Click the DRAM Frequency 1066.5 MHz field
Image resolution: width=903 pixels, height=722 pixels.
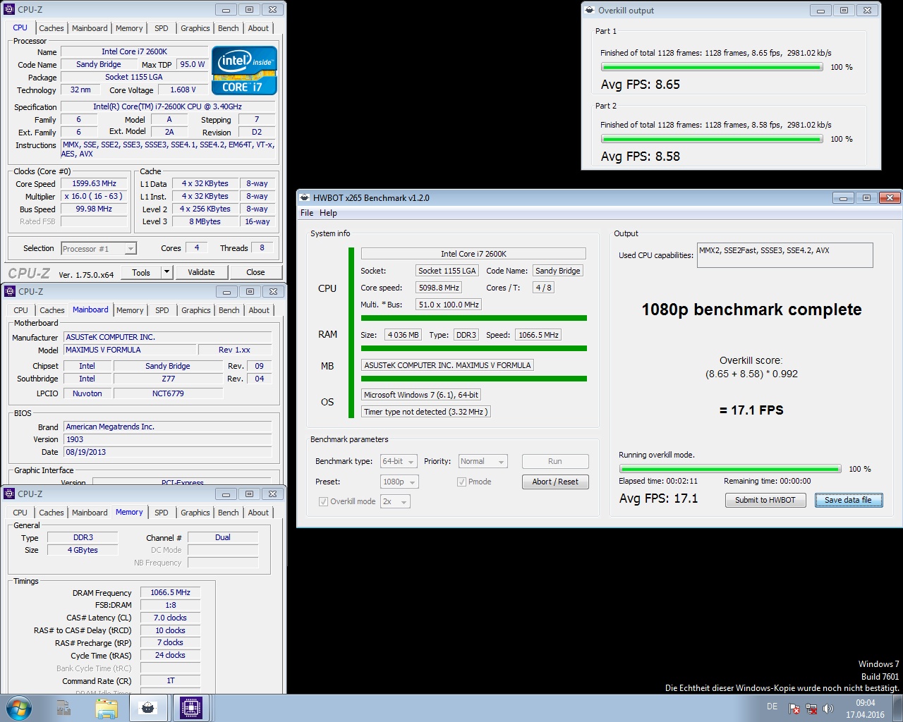tap(170, 592)
